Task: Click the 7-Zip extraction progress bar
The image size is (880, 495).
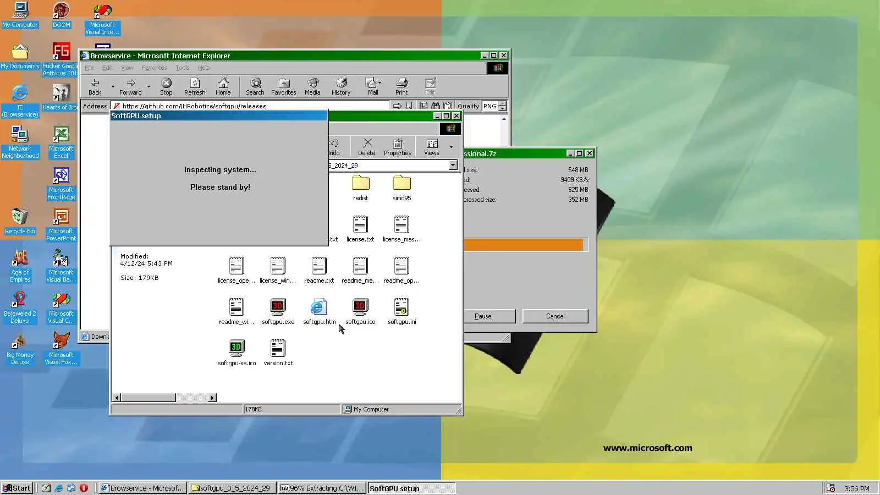Action: point(526,245)
